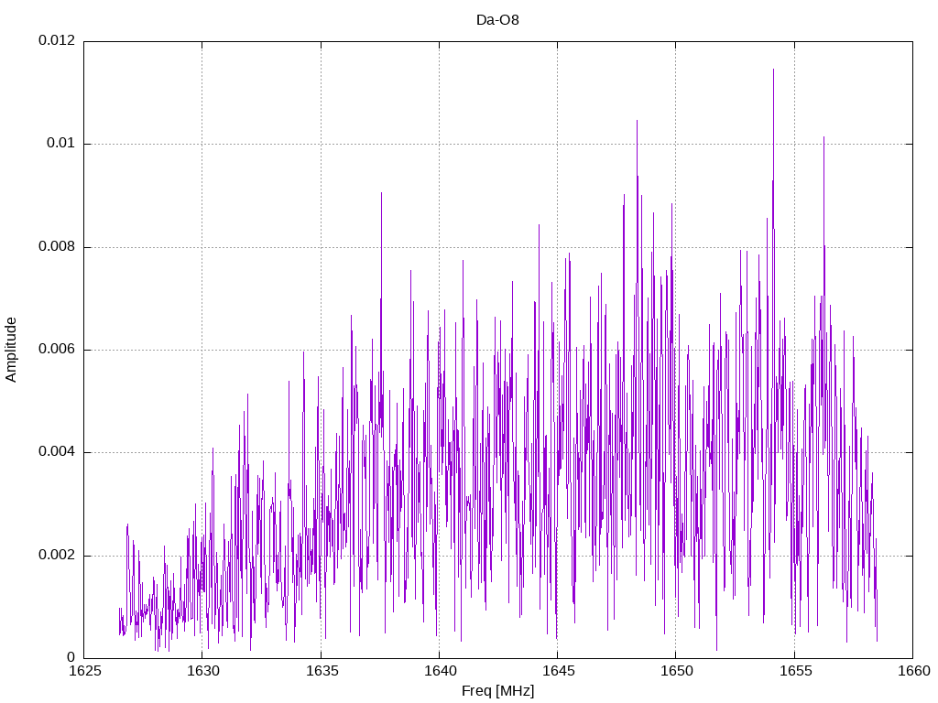Click the y-axis tick label 0.006
Image resolution: width=938 pixels, height=703 pixels.
click(x=57, y=349)
